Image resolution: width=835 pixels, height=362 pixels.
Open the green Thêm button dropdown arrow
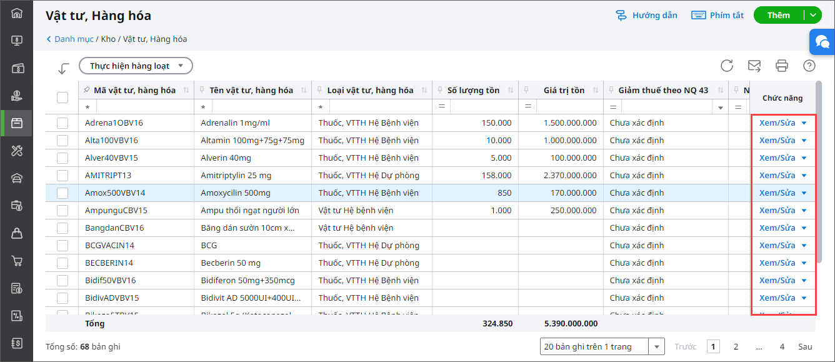pos(812,15)
